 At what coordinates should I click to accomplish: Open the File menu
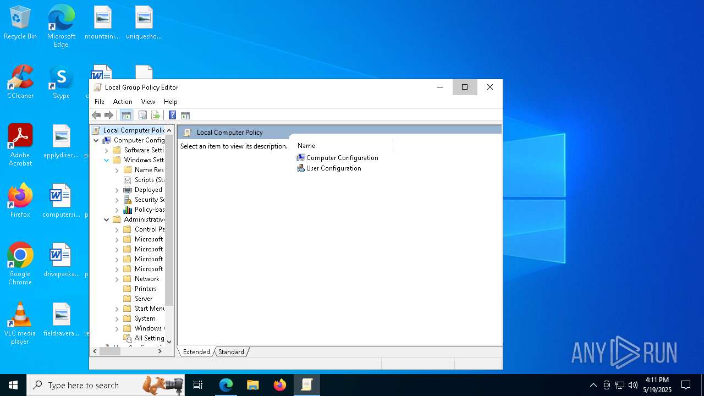tap(100, 102)
